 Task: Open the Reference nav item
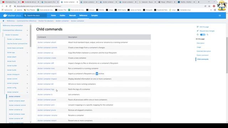(83, 15)
